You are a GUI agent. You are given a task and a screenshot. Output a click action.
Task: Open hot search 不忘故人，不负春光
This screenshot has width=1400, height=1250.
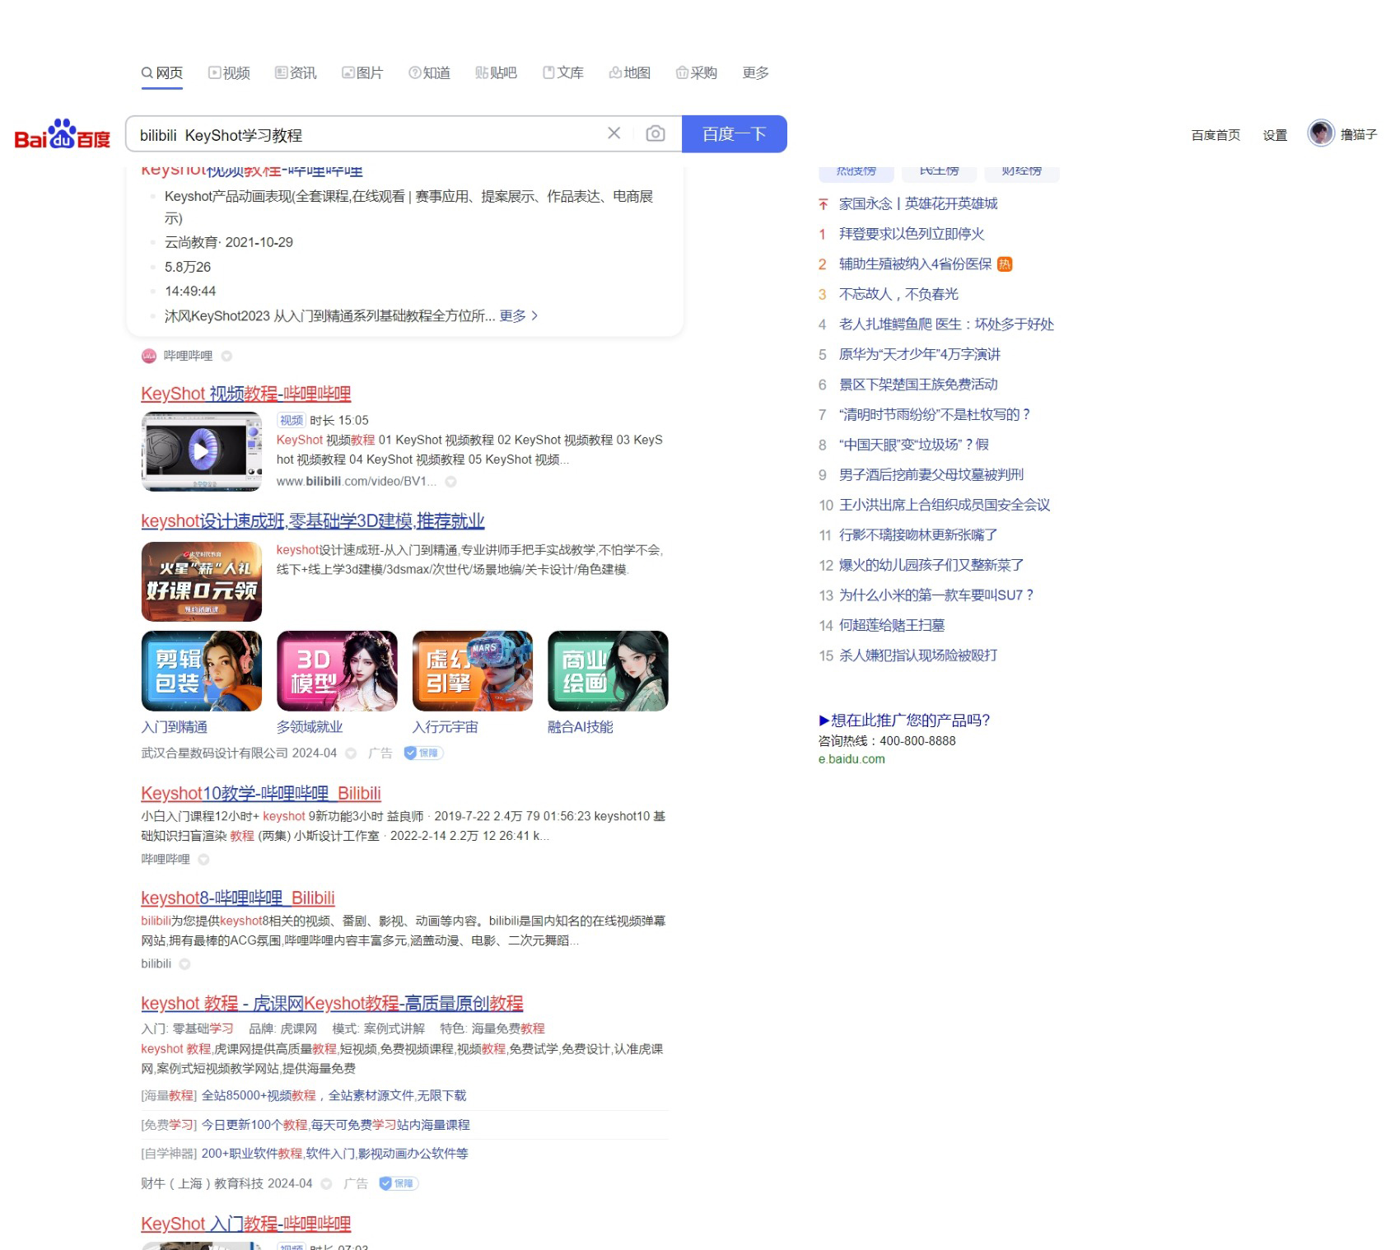pos(898,294)
